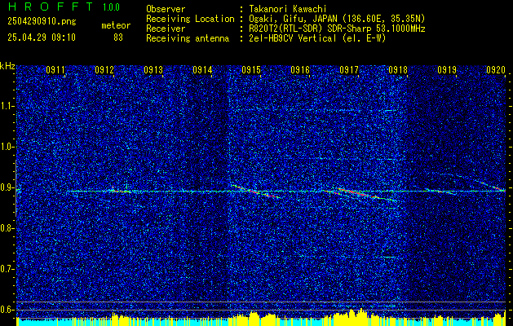Click the receiving location Ogaki, Gifu, JAPAN text
This screenshot has height=326, width=513.
click(337, 19)
